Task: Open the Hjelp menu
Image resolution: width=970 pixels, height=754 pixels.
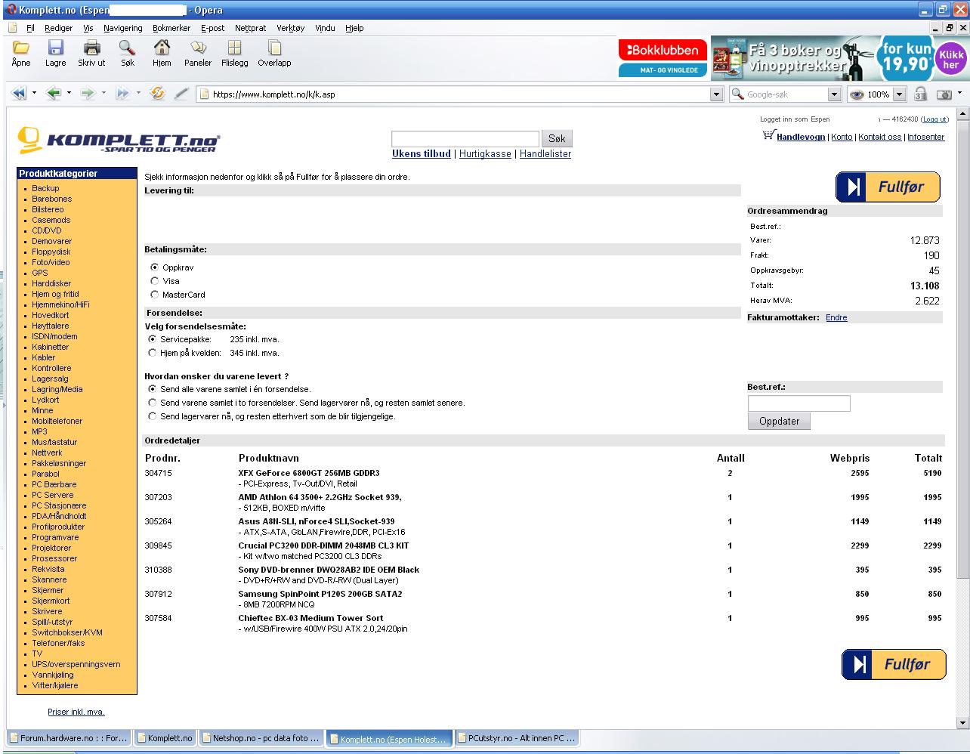Action: [x=354, y=28]
